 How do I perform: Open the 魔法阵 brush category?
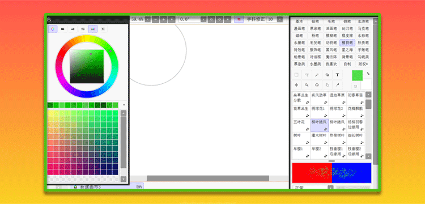[x=331, y=57]
